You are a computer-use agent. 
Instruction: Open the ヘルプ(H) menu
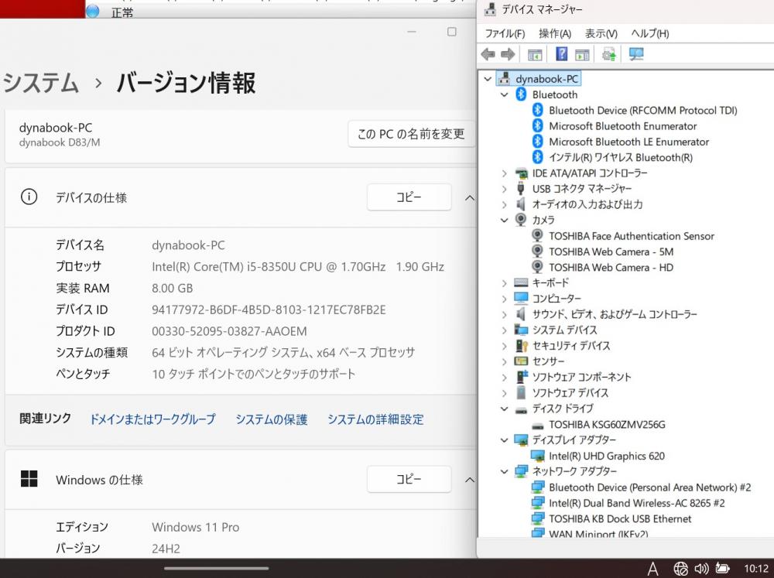[650, 33]
